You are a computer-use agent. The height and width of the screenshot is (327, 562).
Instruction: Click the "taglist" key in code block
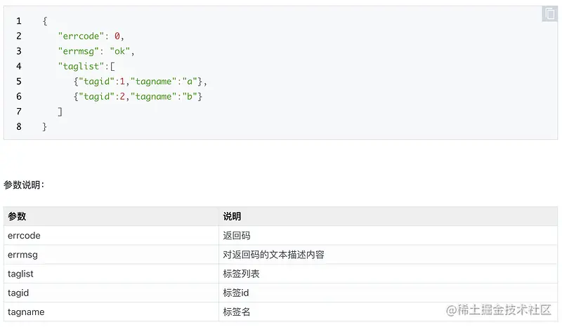81,66
